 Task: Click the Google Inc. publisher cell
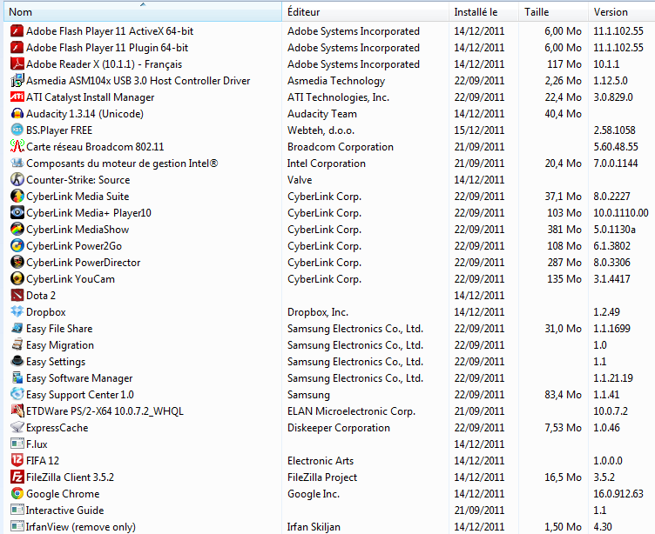314,494
